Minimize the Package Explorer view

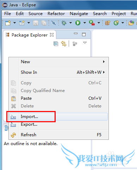pos(76,33)
